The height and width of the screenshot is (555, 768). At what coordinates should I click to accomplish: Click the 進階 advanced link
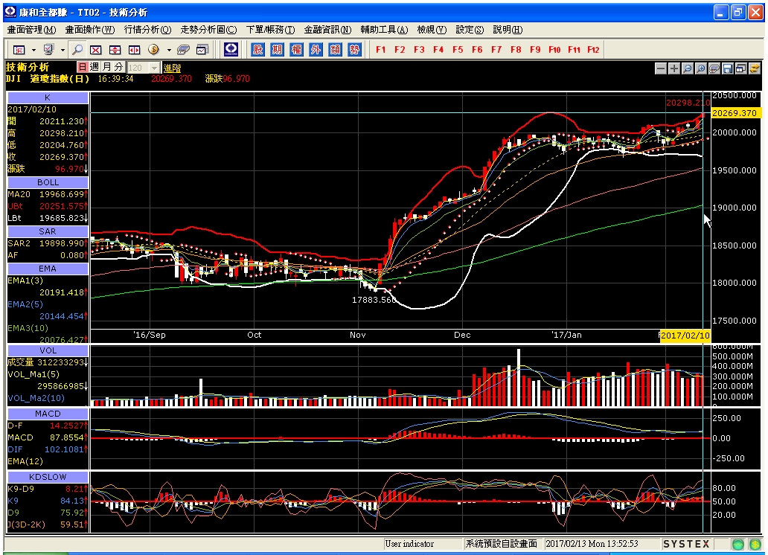tap(173, 68)
